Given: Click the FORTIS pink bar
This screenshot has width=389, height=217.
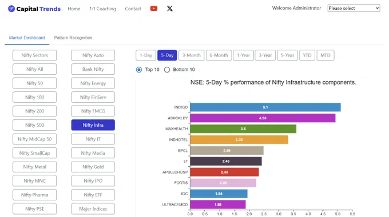Looking at the screenshot, I should (x=223, y=183).
